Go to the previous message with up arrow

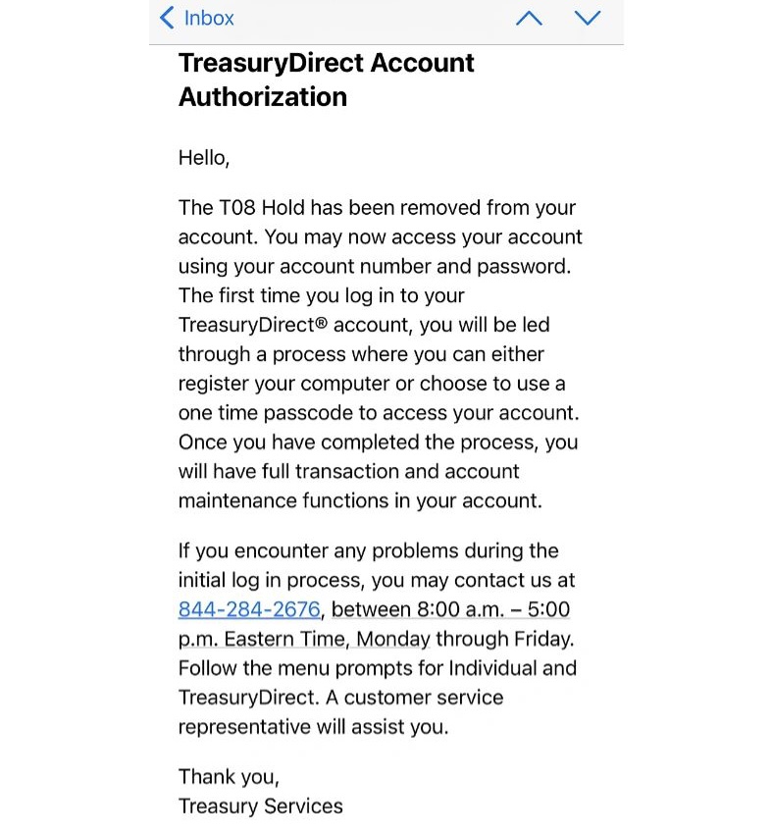tap(529, 19)
